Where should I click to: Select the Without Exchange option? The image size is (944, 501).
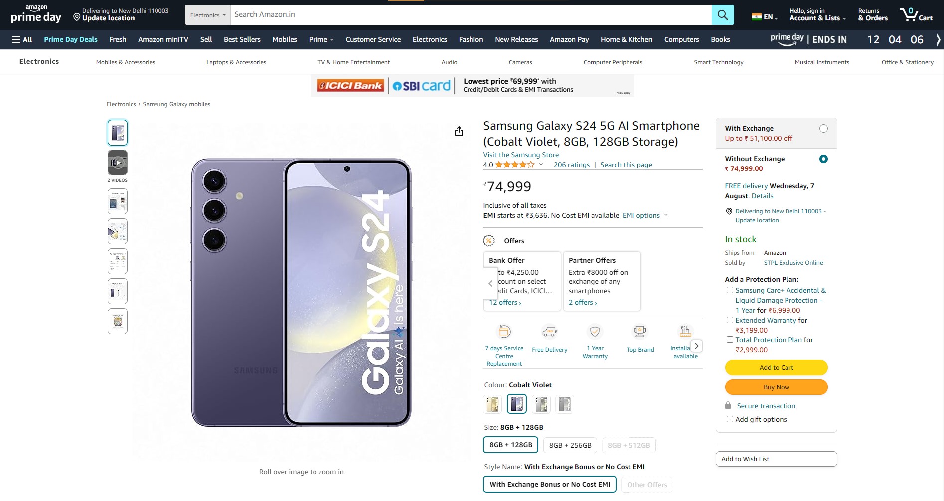coord(823,159)
